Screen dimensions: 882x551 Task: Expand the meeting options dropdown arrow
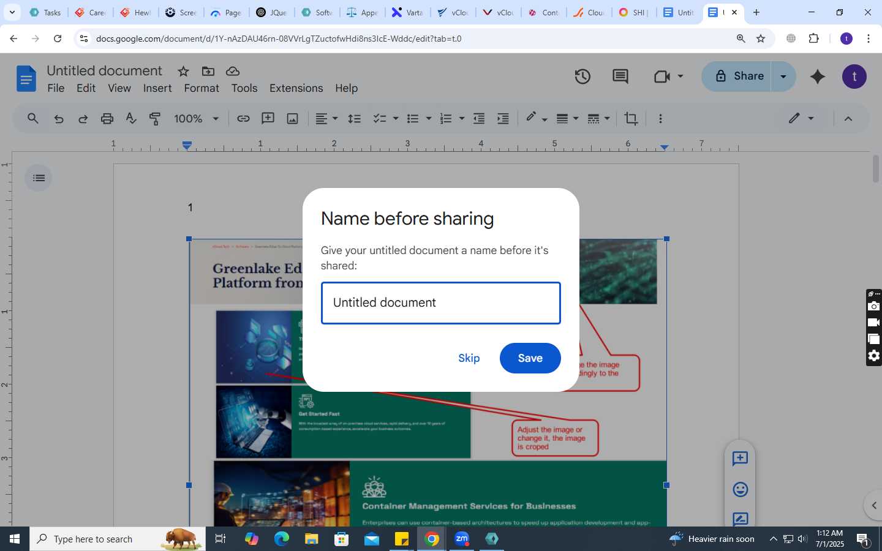[680, 77]
